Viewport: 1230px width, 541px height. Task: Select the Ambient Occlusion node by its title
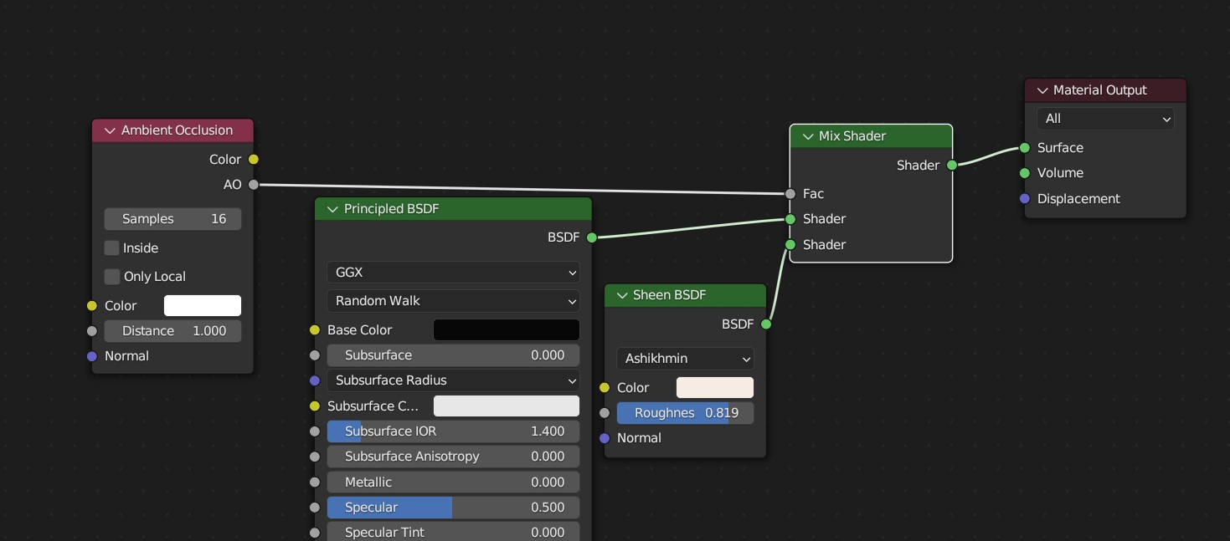point(177,130)
